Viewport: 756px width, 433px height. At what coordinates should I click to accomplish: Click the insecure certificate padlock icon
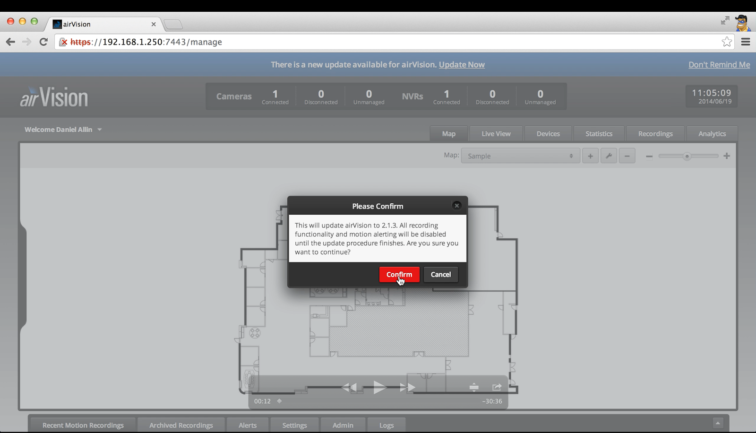pos(63,42)
